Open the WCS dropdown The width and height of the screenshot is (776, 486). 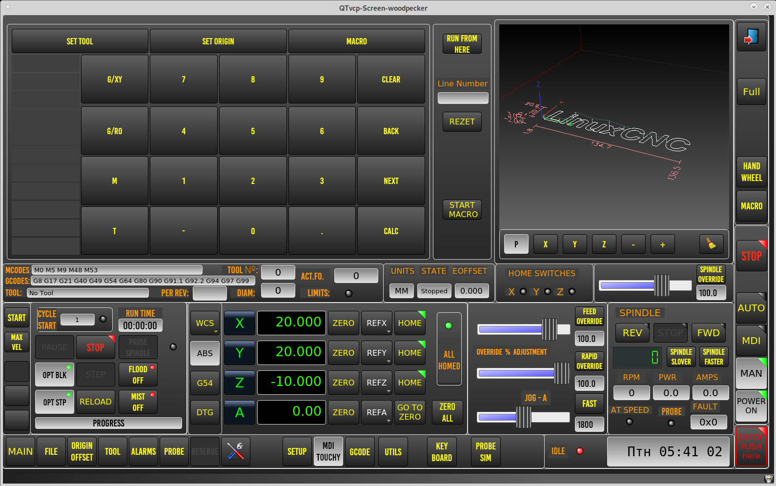(x=205, y=323)
